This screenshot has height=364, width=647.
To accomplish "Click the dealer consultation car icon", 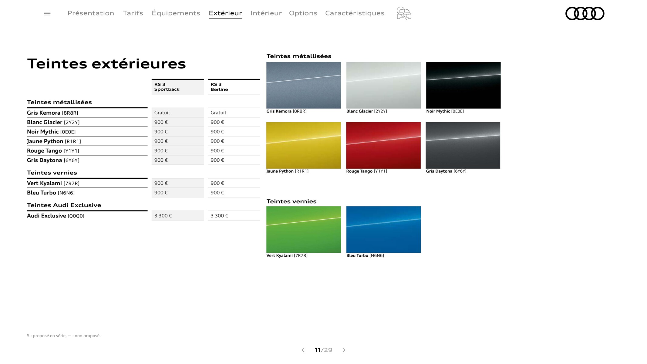I will tap(404, 13).
